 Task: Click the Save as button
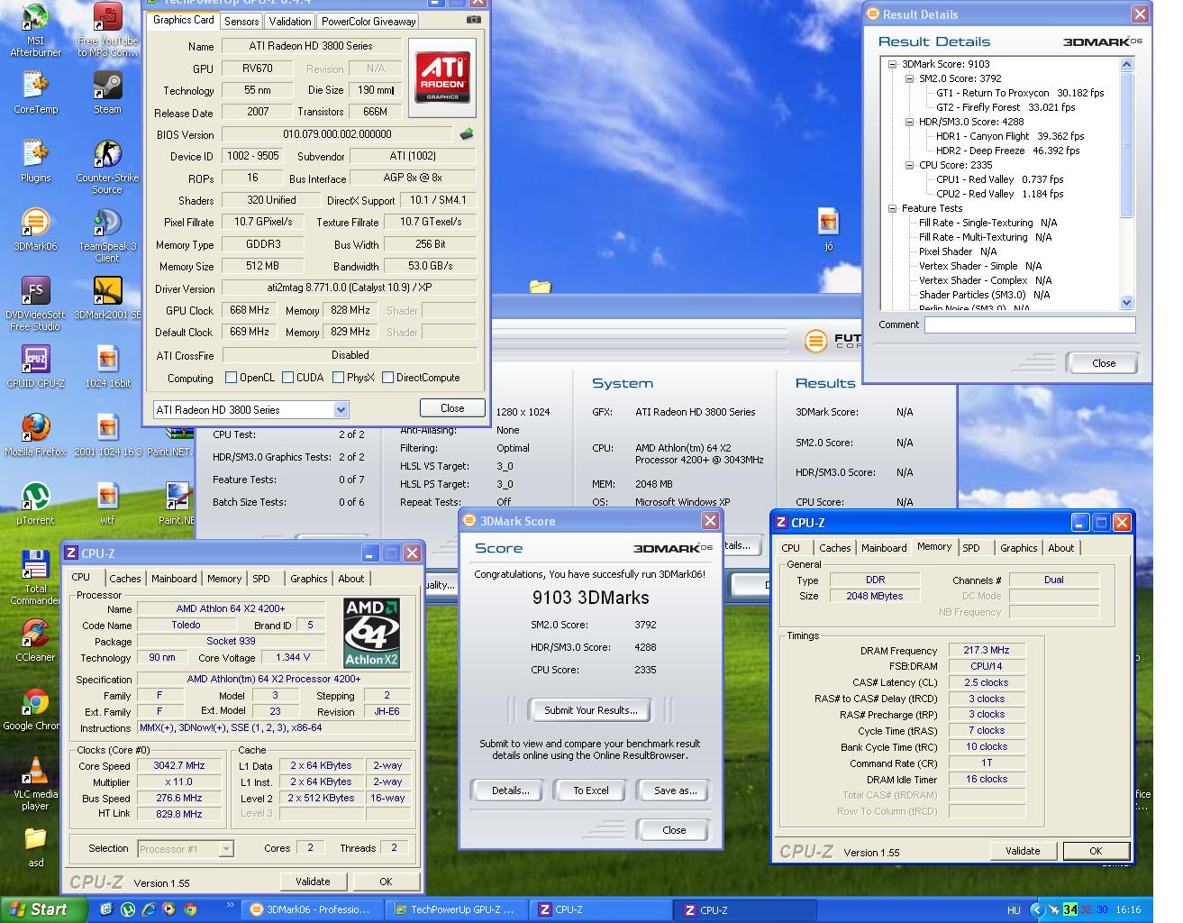coord(675,790)
